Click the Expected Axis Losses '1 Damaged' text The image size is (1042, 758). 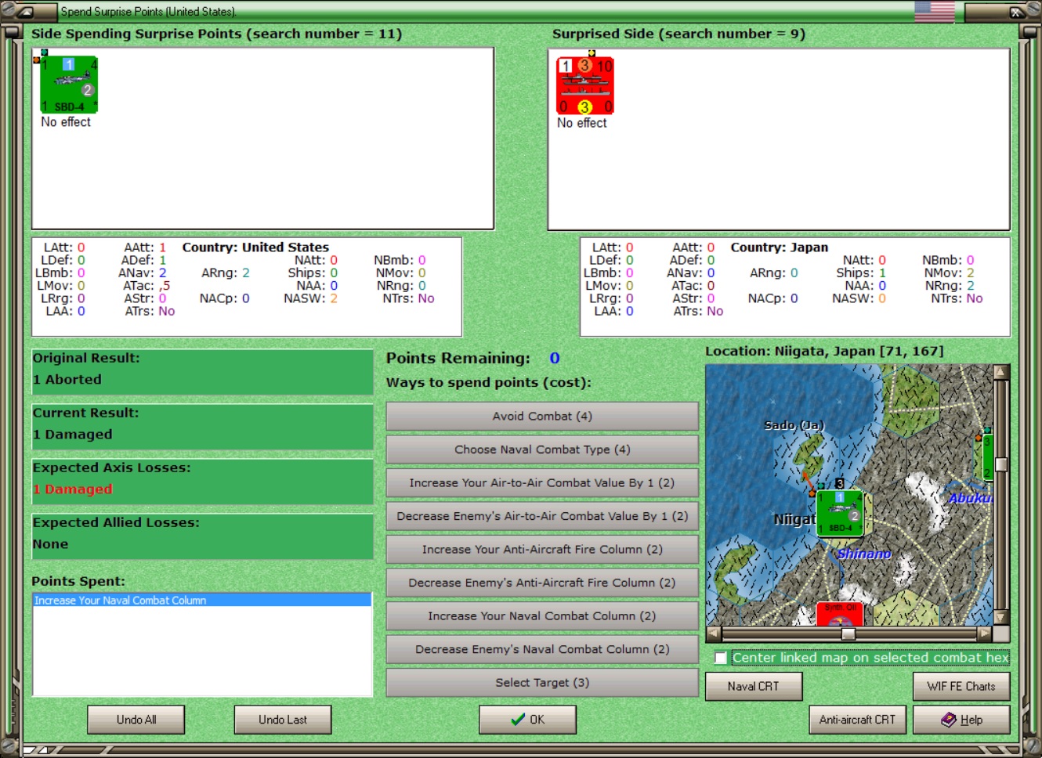coord(73,489)
